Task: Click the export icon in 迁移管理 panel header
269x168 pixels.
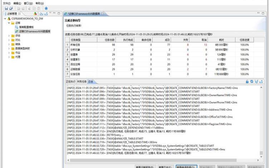Action: 46,14
